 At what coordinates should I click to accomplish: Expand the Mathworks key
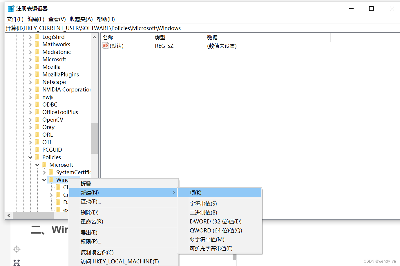[30, 45]
